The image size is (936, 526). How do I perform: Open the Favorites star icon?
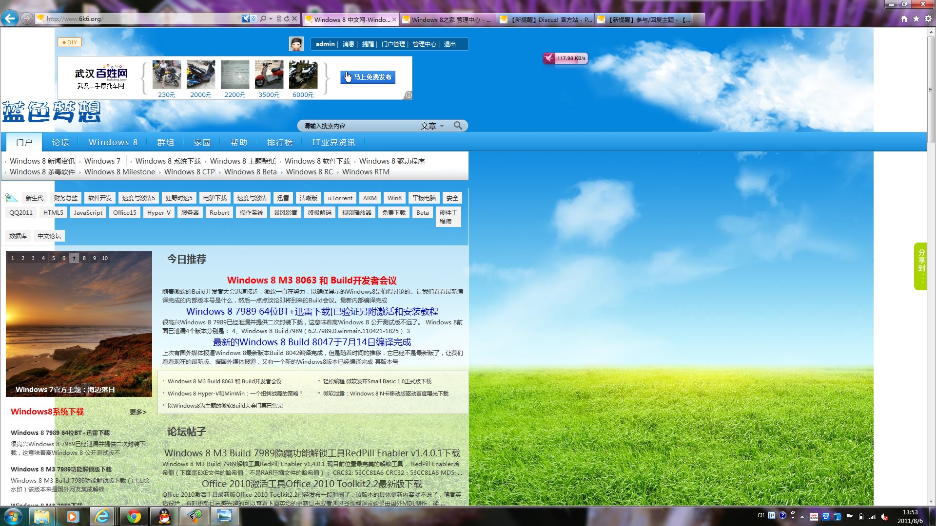coord(916,19)
